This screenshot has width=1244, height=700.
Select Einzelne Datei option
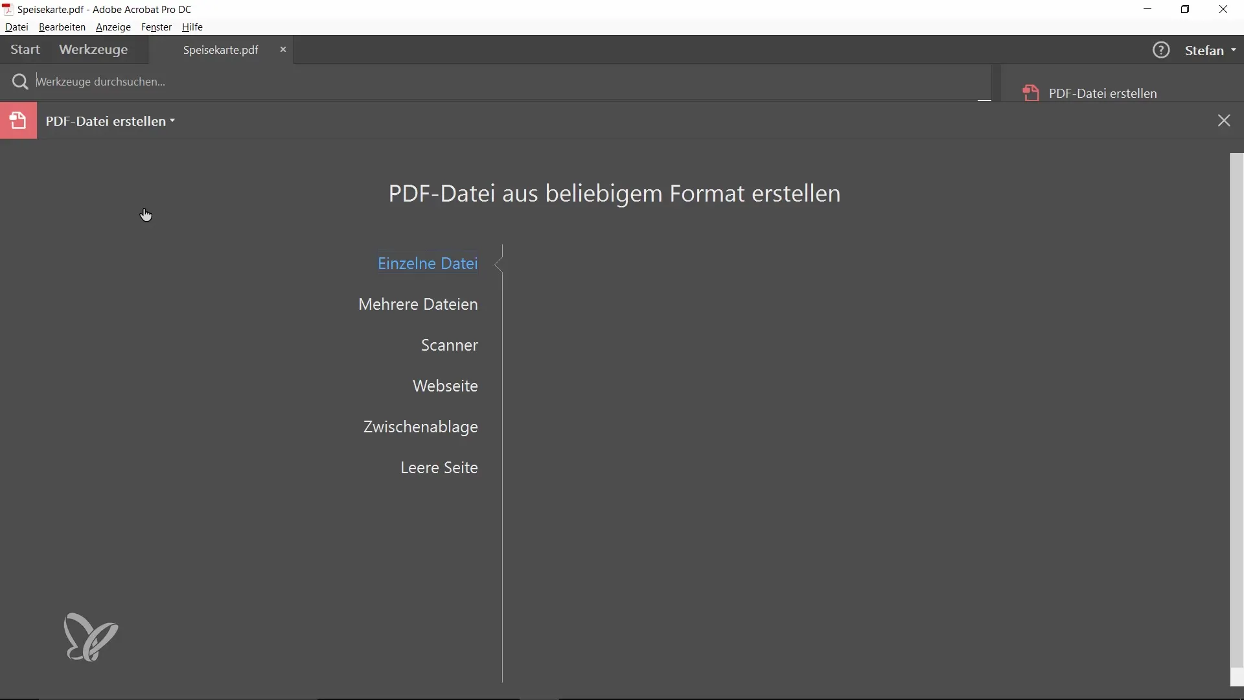pos(428,263)
